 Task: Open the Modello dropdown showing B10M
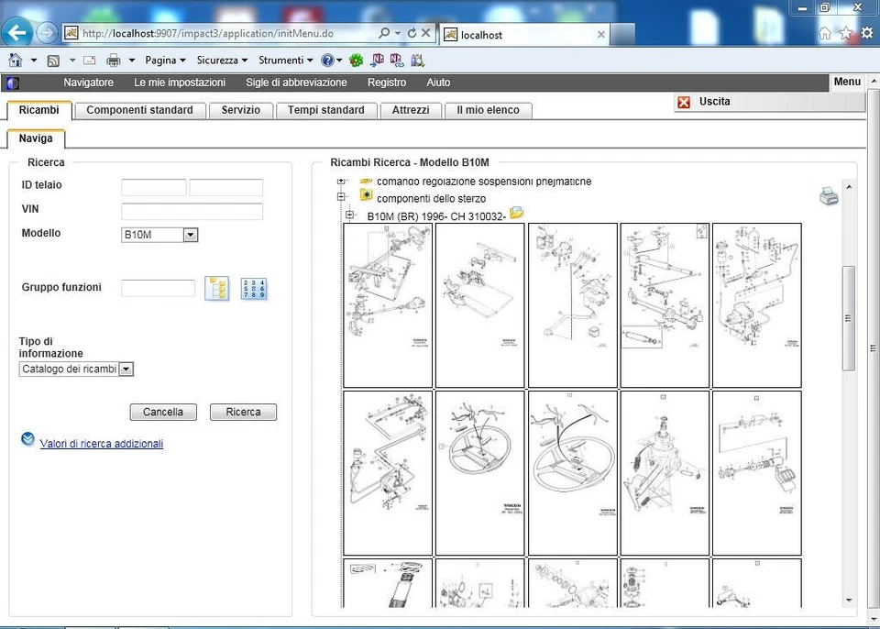point(190,235)
